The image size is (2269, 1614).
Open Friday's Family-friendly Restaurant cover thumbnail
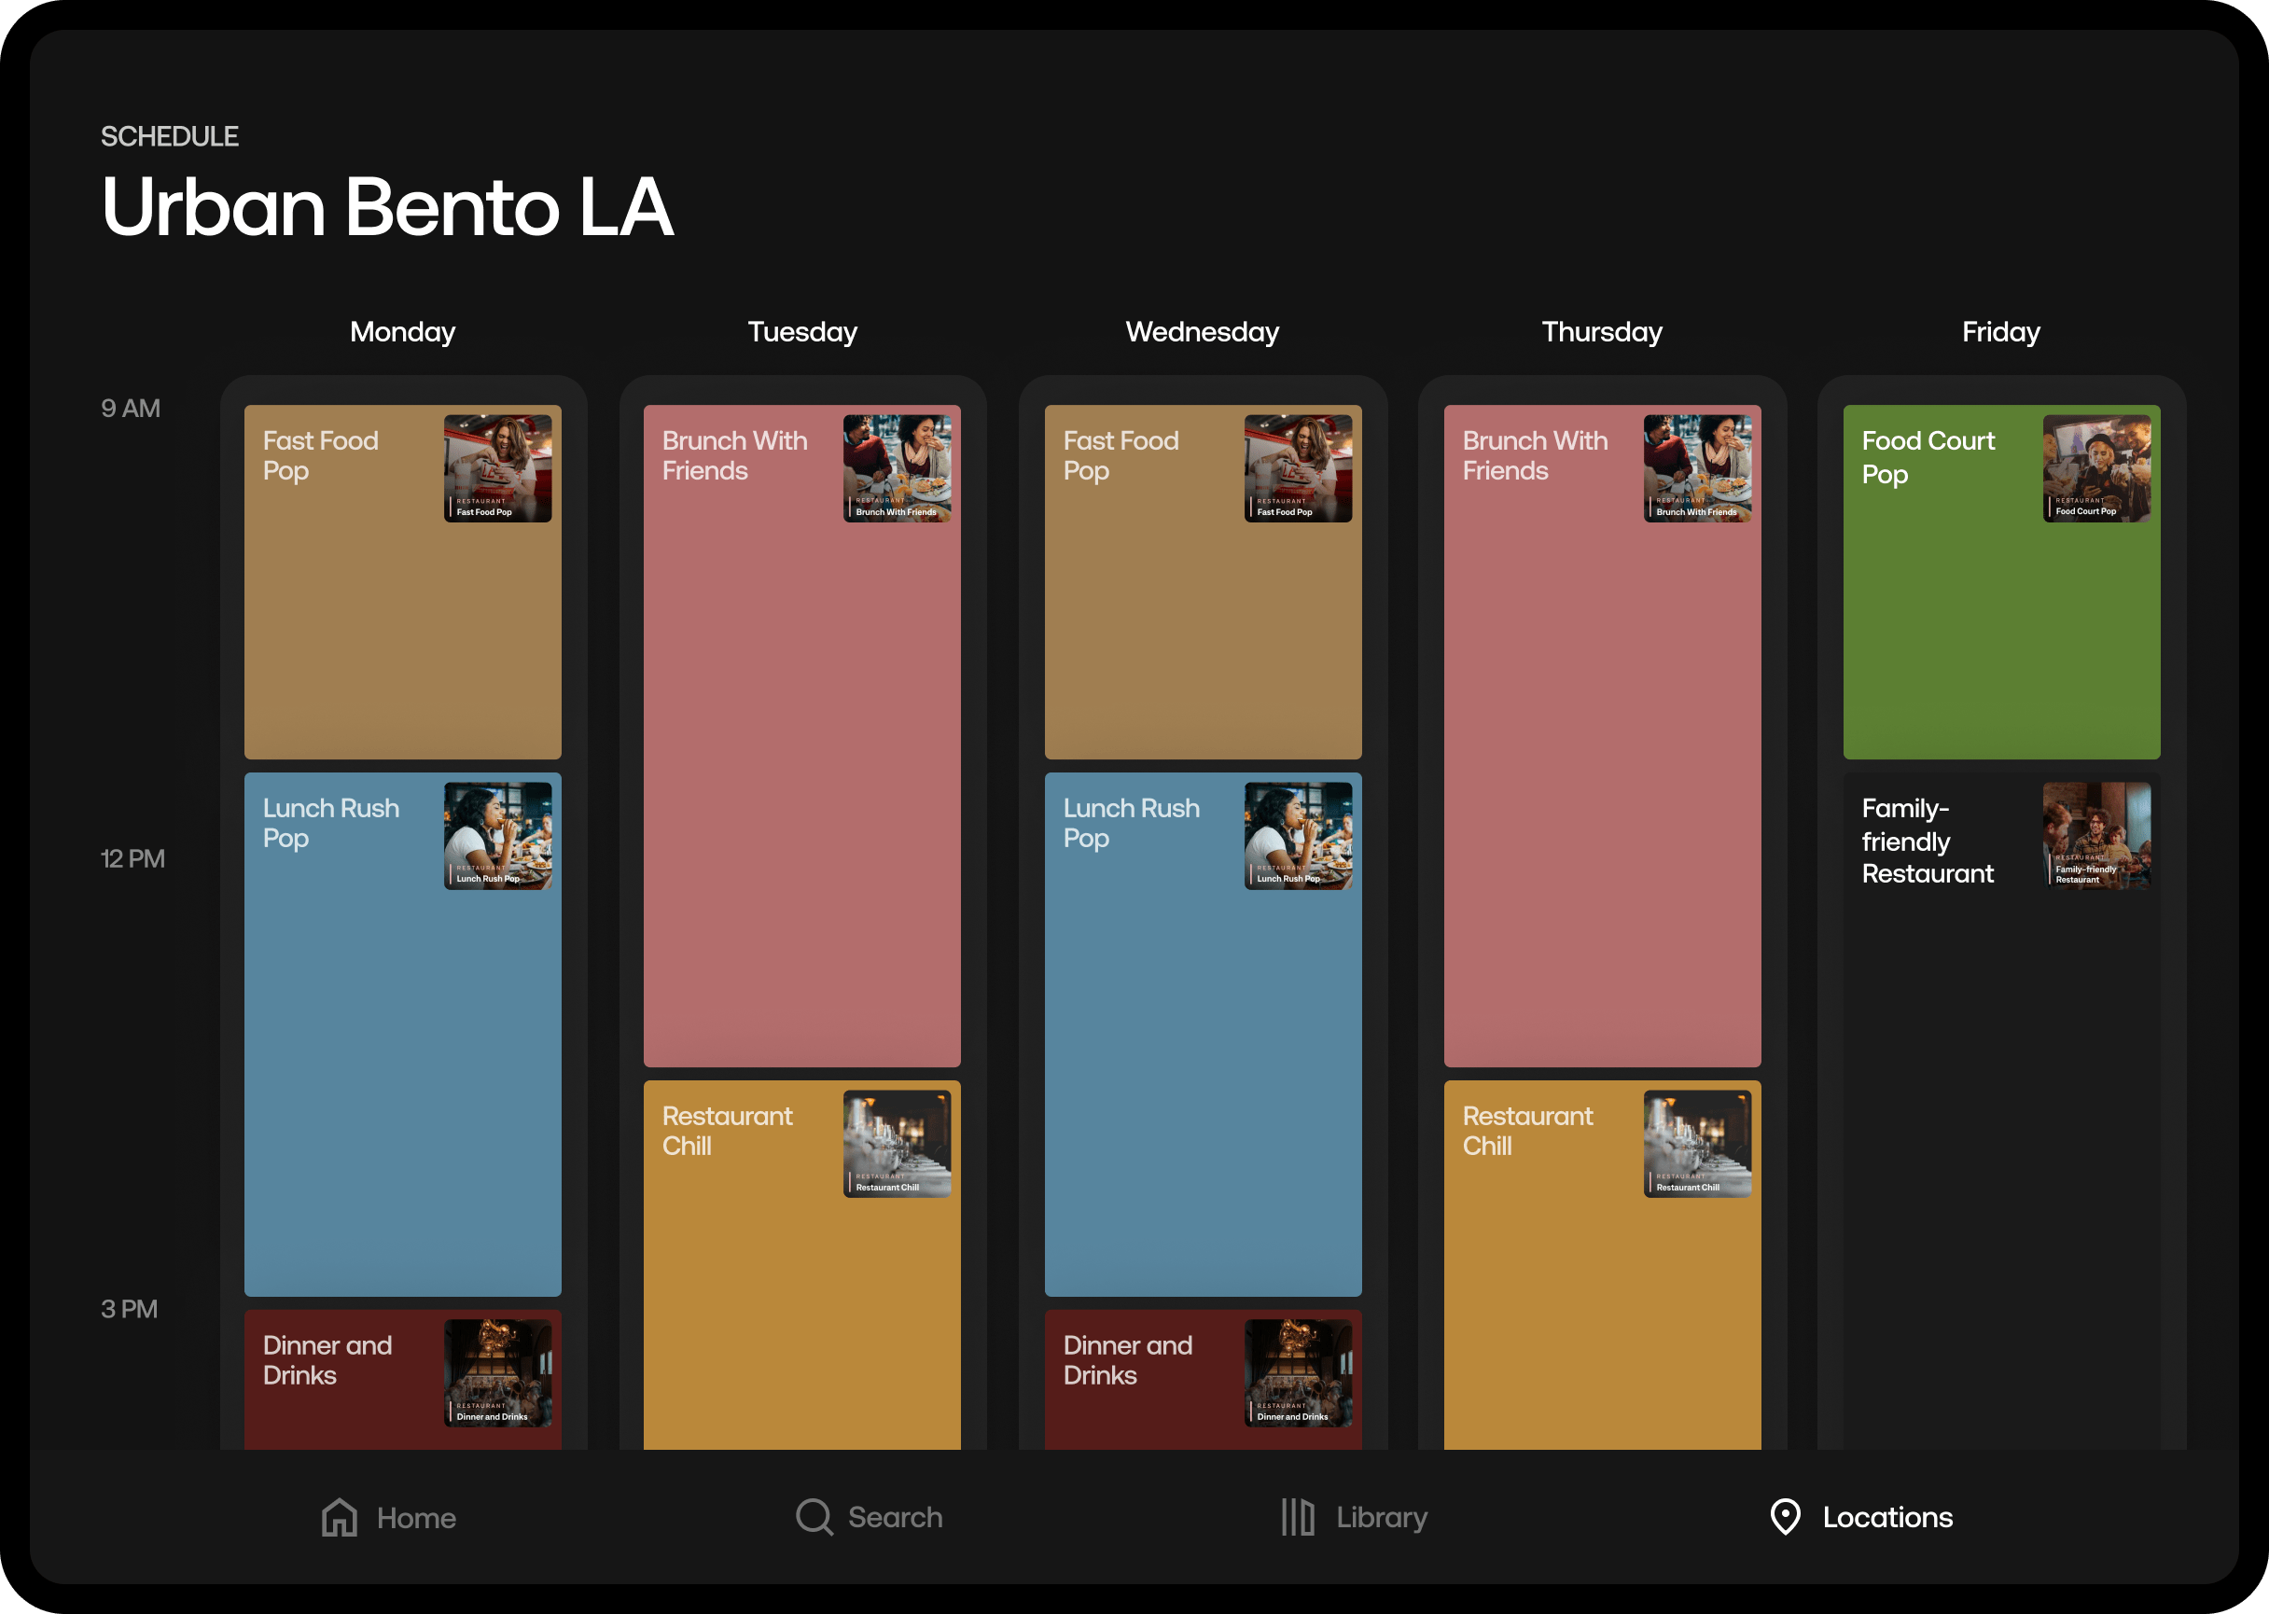click(x=2096, y=836)
